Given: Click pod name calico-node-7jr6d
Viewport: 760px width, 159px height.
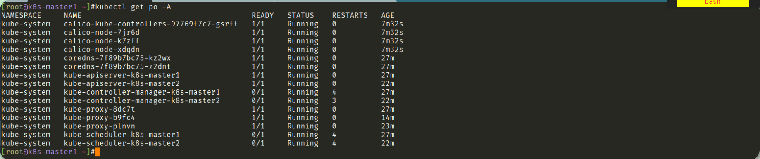Looking at the screenshot, I should (x=102, y=33).
